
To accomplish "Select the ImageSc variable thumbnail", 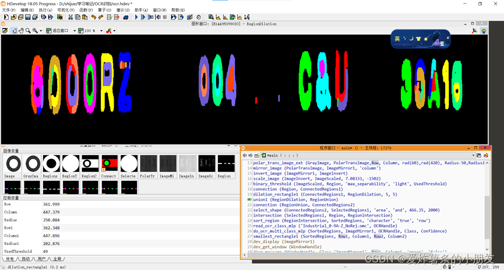I will point(206,166).
